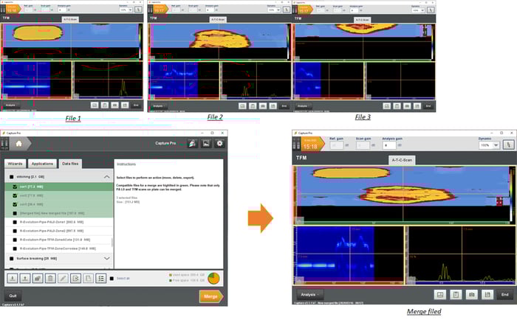The image size is (517, 320).
Task: Click End button in File 1 window
Action: click(136, 105)
